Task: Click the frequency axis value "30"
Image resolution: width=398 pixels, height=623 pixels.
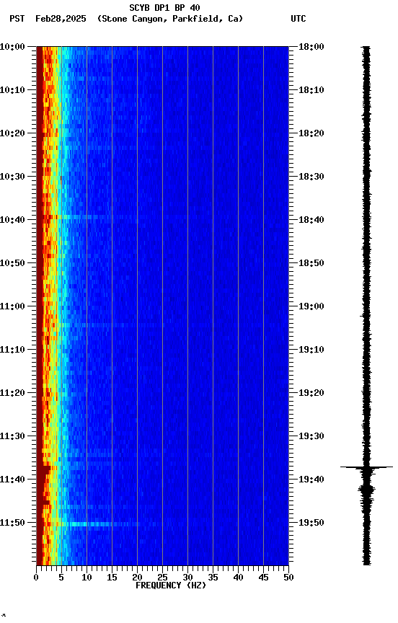Action: click(x=187, y=578)
